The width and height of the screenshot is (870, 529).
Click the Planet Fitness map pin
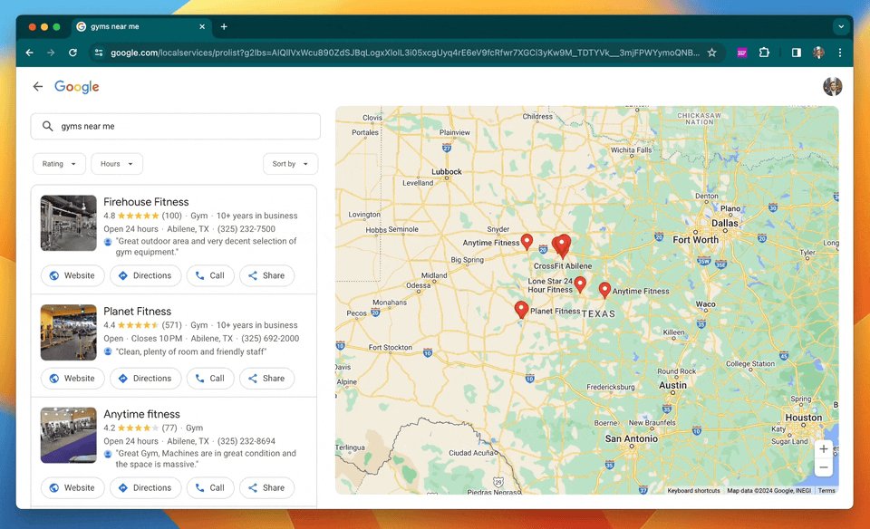pyautogui.click(x=521, y=309)
